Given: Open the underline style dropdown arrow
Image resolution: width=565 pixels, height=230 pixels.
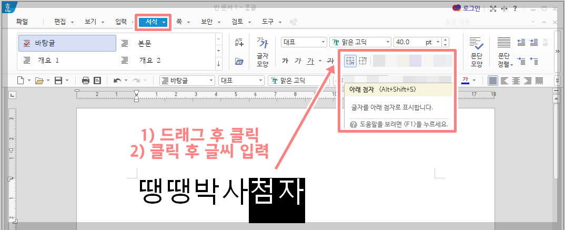Looking at the screenshot, I should tap(320, 61).
